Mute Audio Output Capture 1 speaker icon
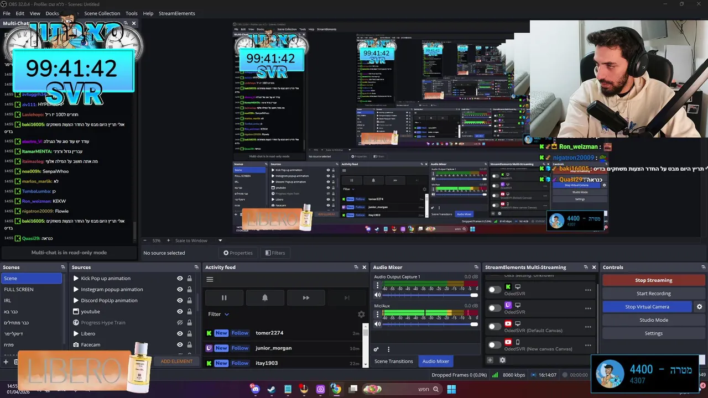The width and height of the screenshot is (708, 398). [x=378, y=295]
